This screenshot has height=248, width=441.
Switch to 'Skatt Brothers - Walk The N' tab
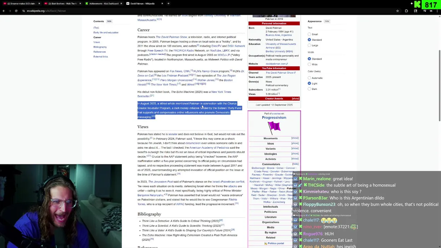pos(62,3)
